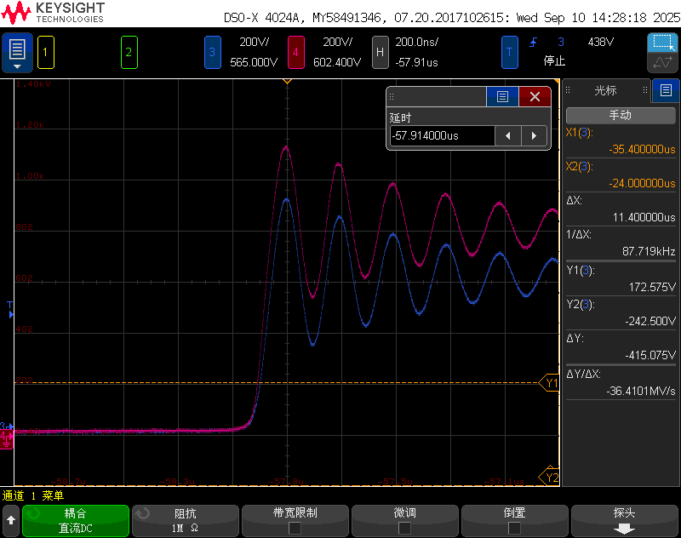Enable the 微调 fine adjust checkbox

(x=404, y=528)
